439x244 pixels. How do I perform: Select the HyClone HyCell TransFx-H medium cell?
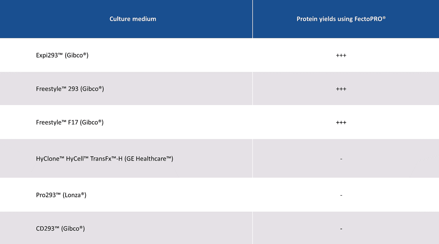(105, 159)
